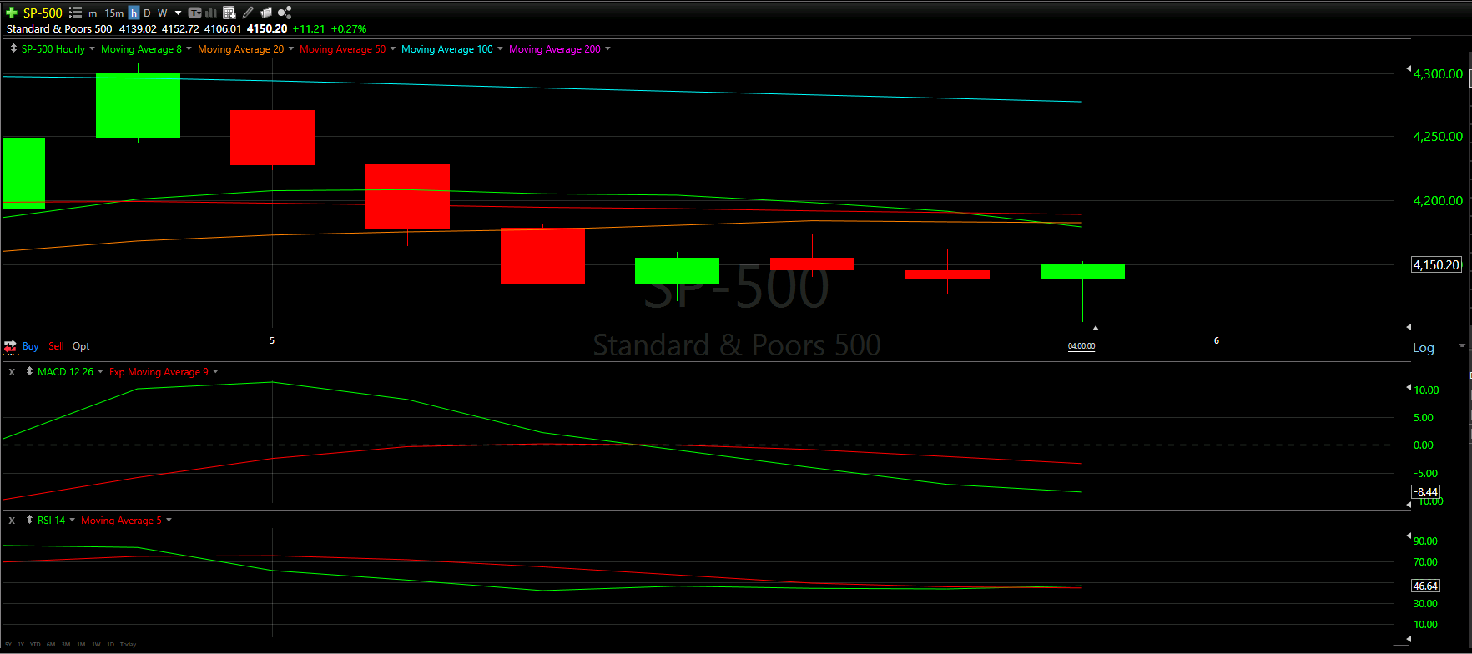The width and height of the screenshot is (1472, 654).
Task: Switch to the 15m timeframe
Action: pyautogui.click(x=114, y=13)
